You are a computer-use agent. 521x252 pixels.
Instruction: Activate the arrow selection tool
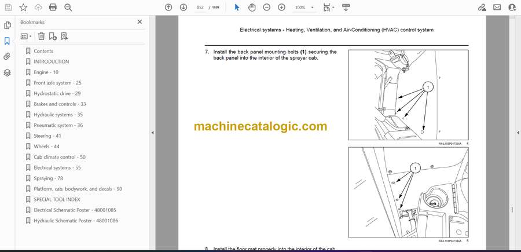(x=237, y=8)
